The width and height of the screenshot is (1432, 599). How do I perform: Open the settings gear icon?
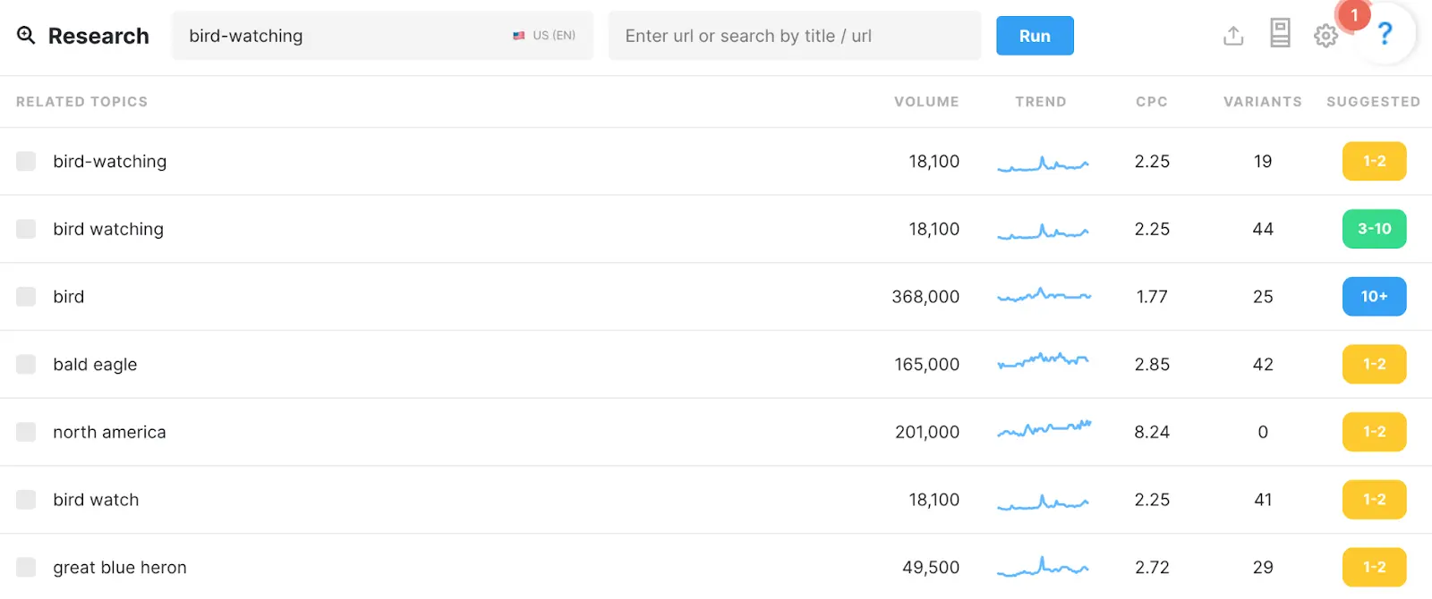tap(1325, 36)
